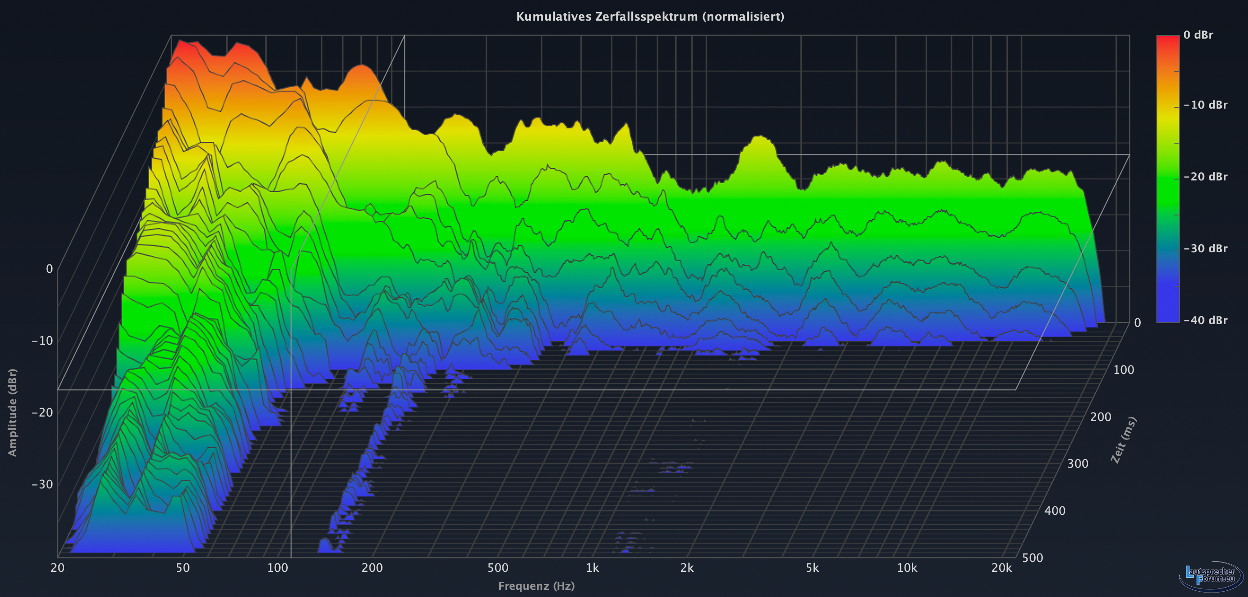Click the chart title Kumulatives Zerfallsspektrum
Image resolution: width=1248 pixels, height=597 pixels.
click(650, 17)
